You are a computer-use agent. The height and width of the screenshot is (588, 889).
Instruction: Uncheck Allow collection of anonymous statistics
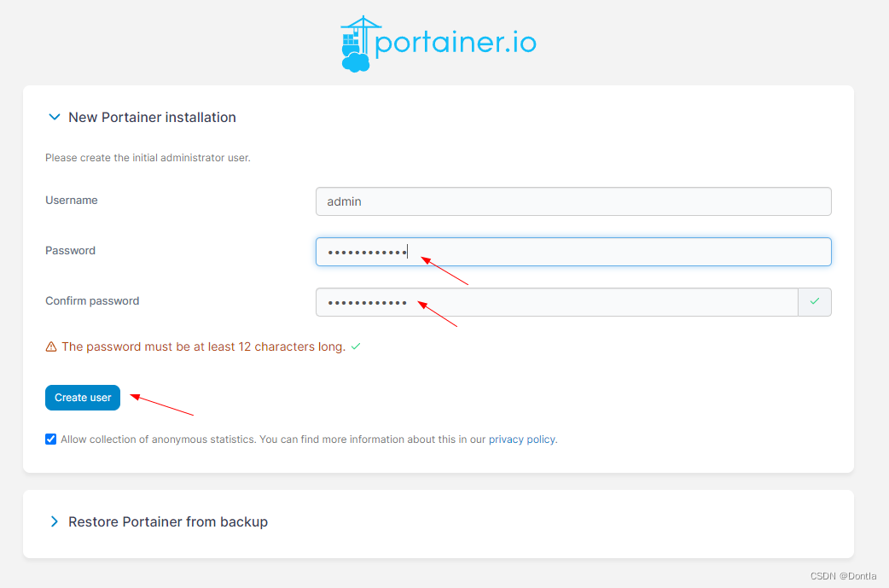point(51,439)
